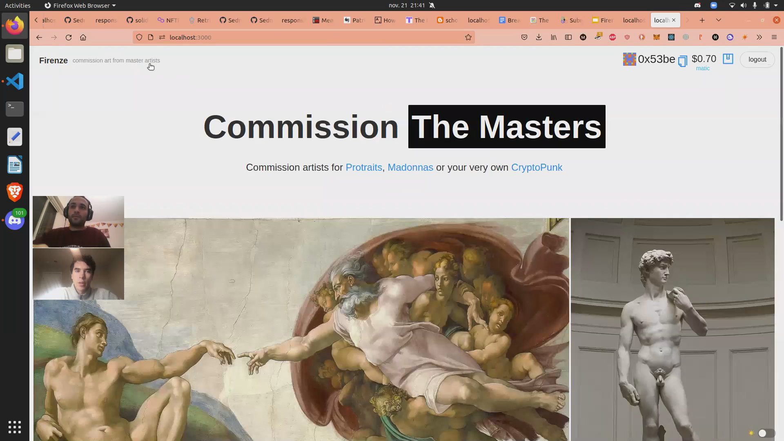Viewport: 784px width, 441px height.
Task: Show applications grid
Action: coord(15,427)
